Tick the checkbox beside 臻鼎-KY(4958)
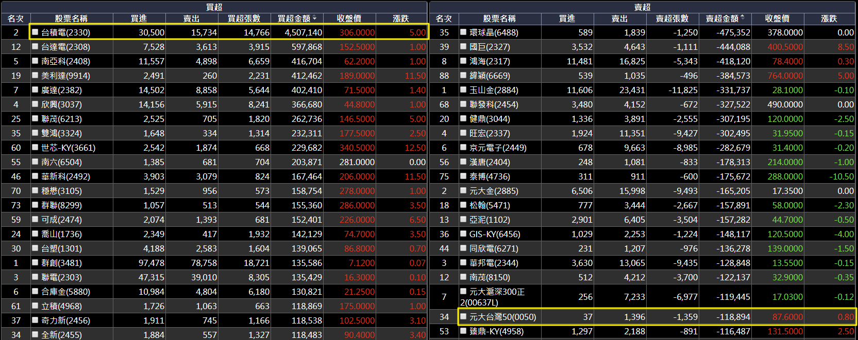The height and width of the screenshot is (340, 858). (x=463, y=331)
